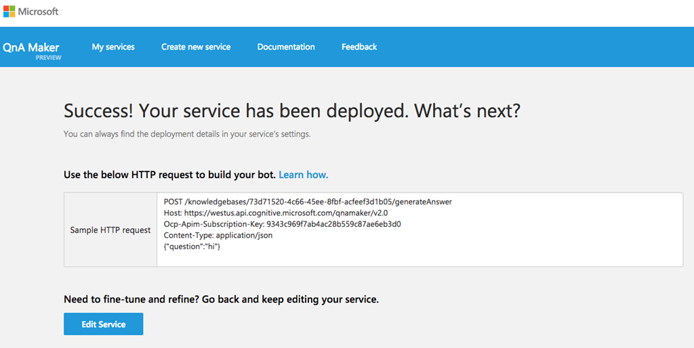Click the Content-Type: application/json line
Image resolution: width=694 pixels, height=348 pixels.
click(x=218, y=235)
